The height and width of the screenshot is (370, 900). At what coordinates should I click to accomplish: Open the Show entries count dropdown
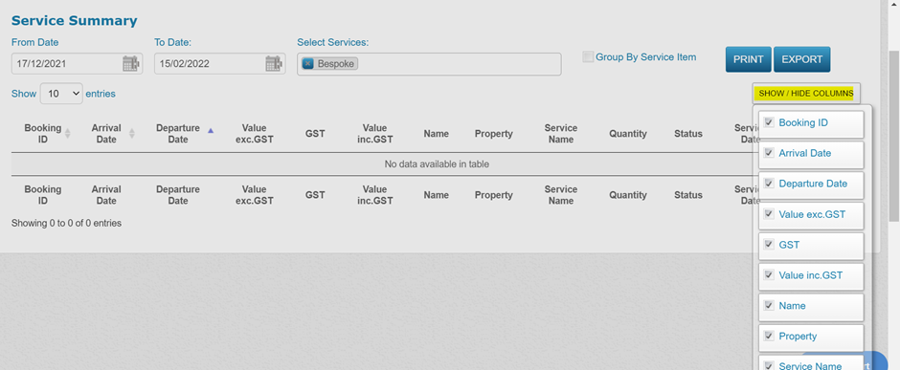(61, 94)
